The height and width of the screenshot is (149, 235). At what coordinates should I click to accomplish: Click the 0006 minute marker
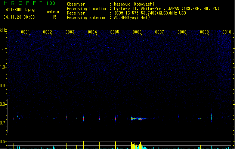(x=137, y=32)
